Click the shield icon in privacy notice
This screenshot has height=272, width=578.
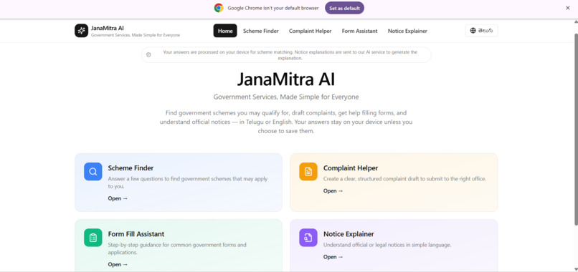(148, 55)
